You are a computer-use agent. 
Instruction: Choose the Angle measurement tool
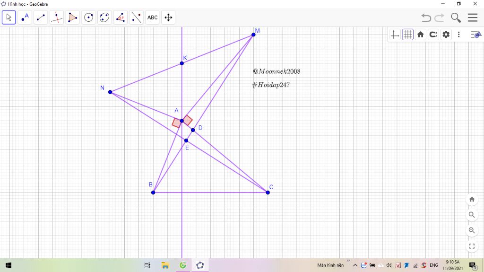121,18
